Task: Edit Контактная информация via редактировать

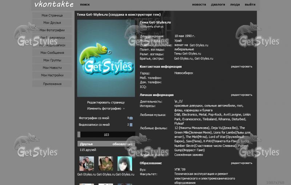Action: click(x=242, y=67)
